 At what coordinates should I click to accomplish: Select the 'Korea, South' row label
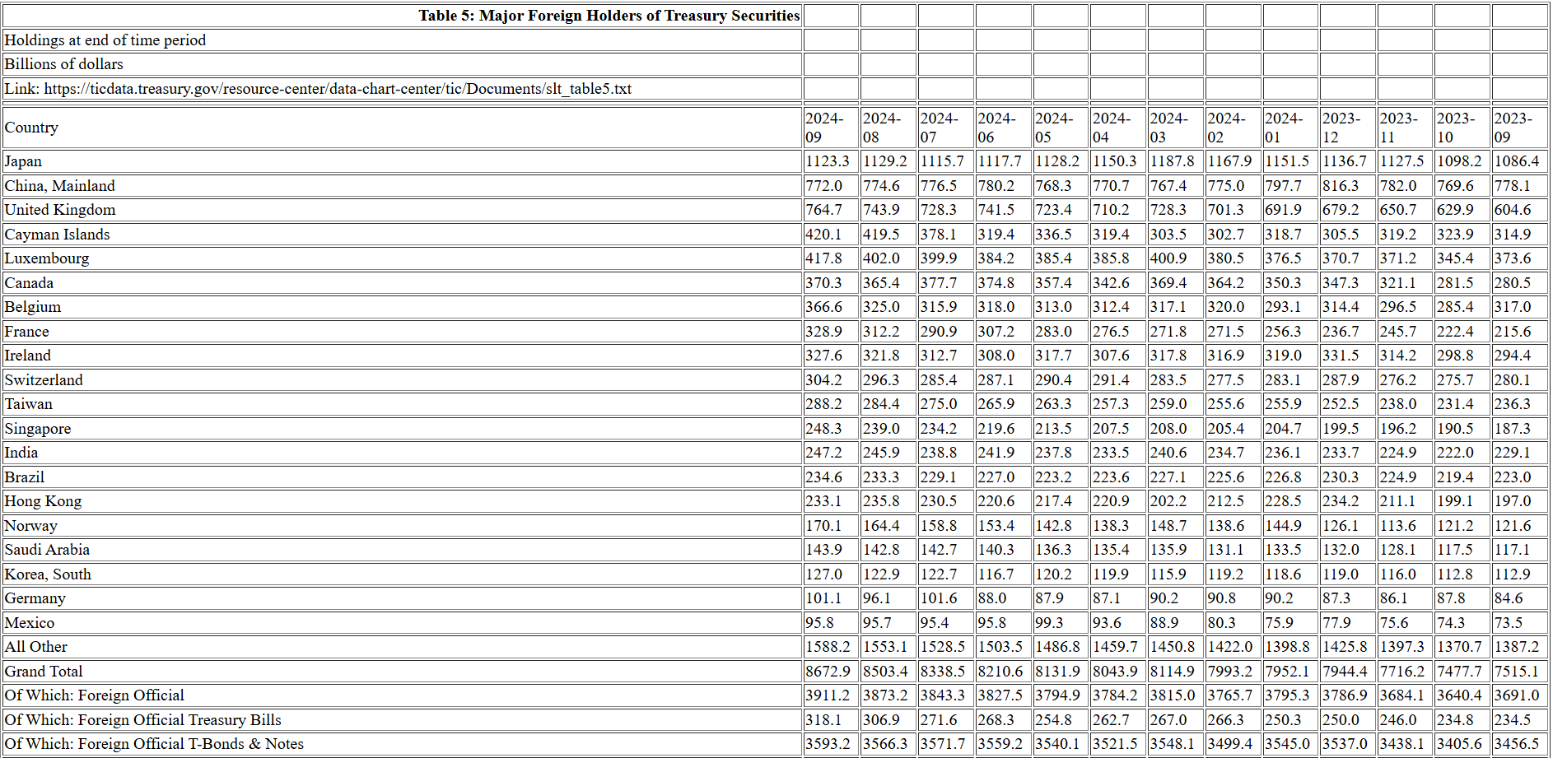(48, 574)
